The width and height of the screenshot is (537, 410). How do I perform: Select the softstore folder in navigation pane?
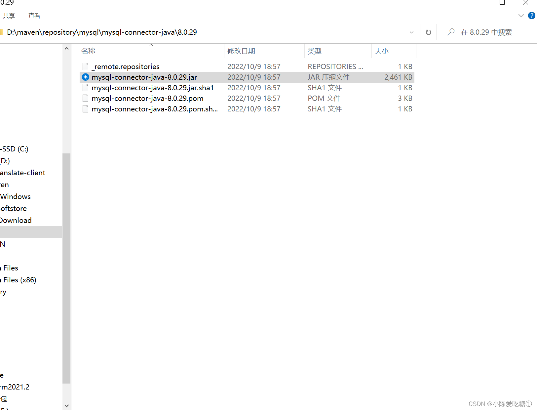13,208
